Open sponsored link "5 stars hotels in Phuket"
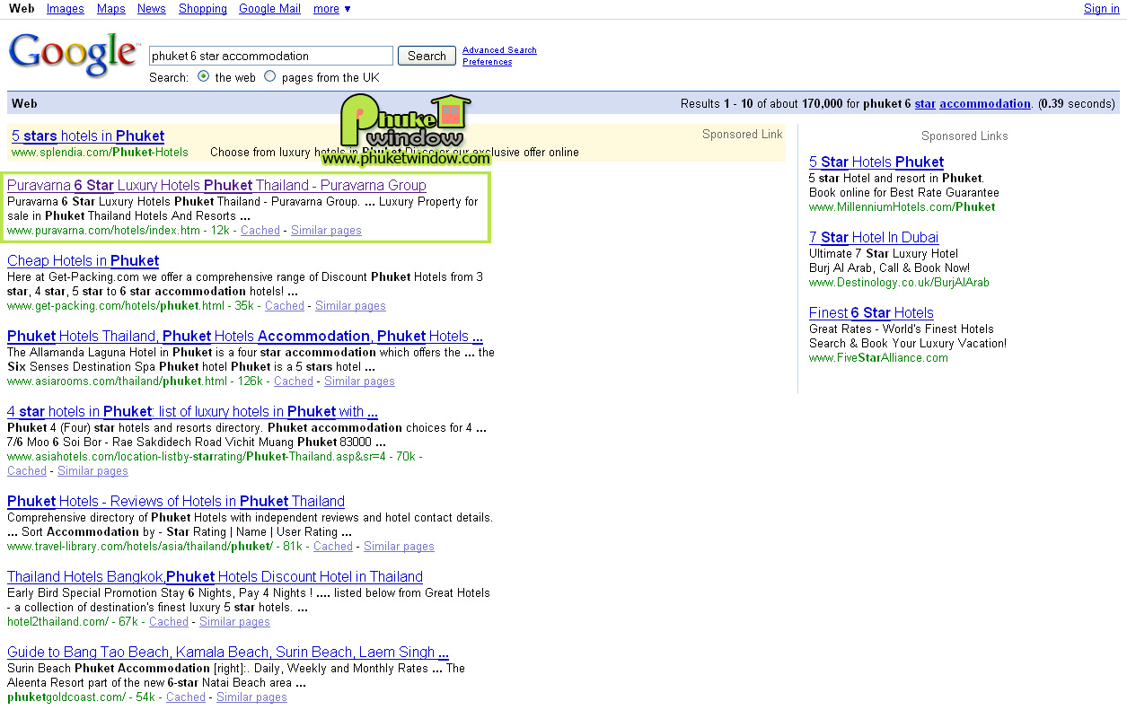 coord(88,136)
